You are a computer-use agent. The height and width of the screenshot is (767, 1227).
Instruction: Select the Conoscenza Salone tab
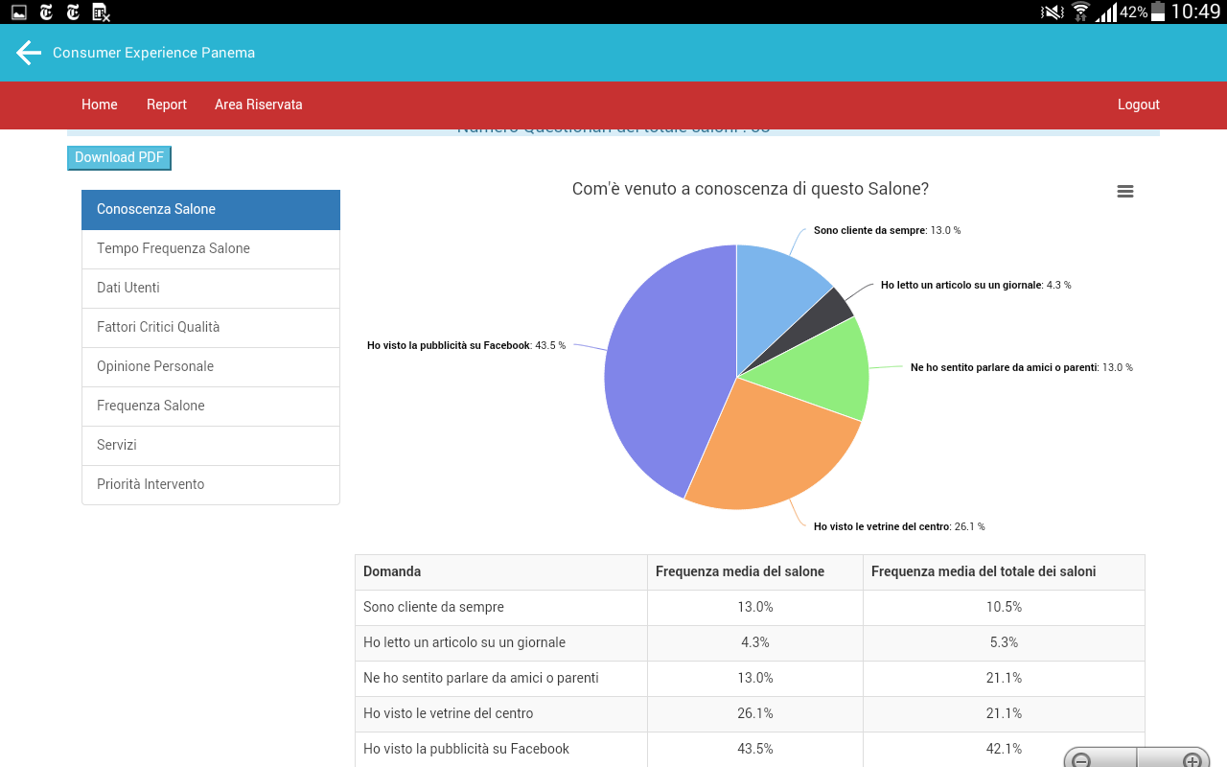[x=211, y=209]
